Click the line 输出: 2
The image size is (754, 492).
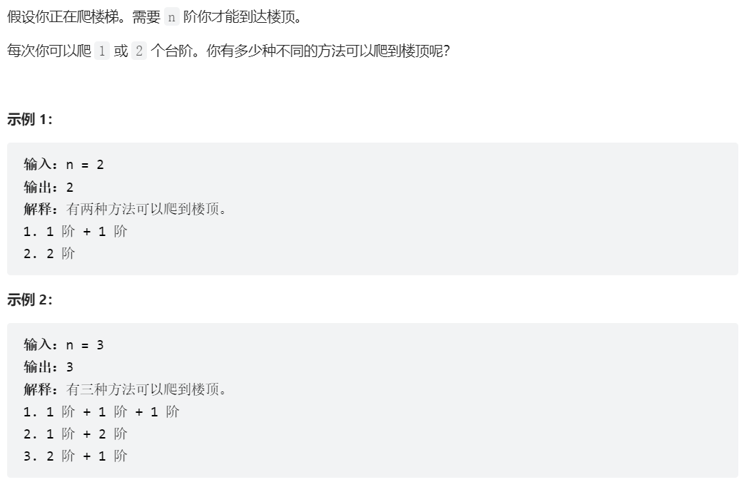(x=49, y=187)
